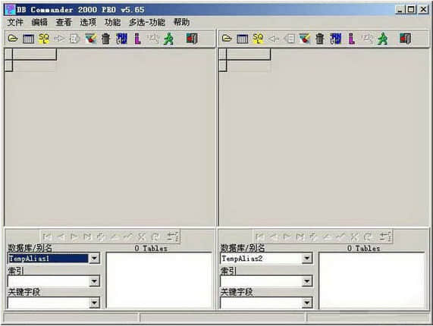The height and width of the screenshot is (326, 433).
Task: Open the 选项 menu
Action: point(88,22)
